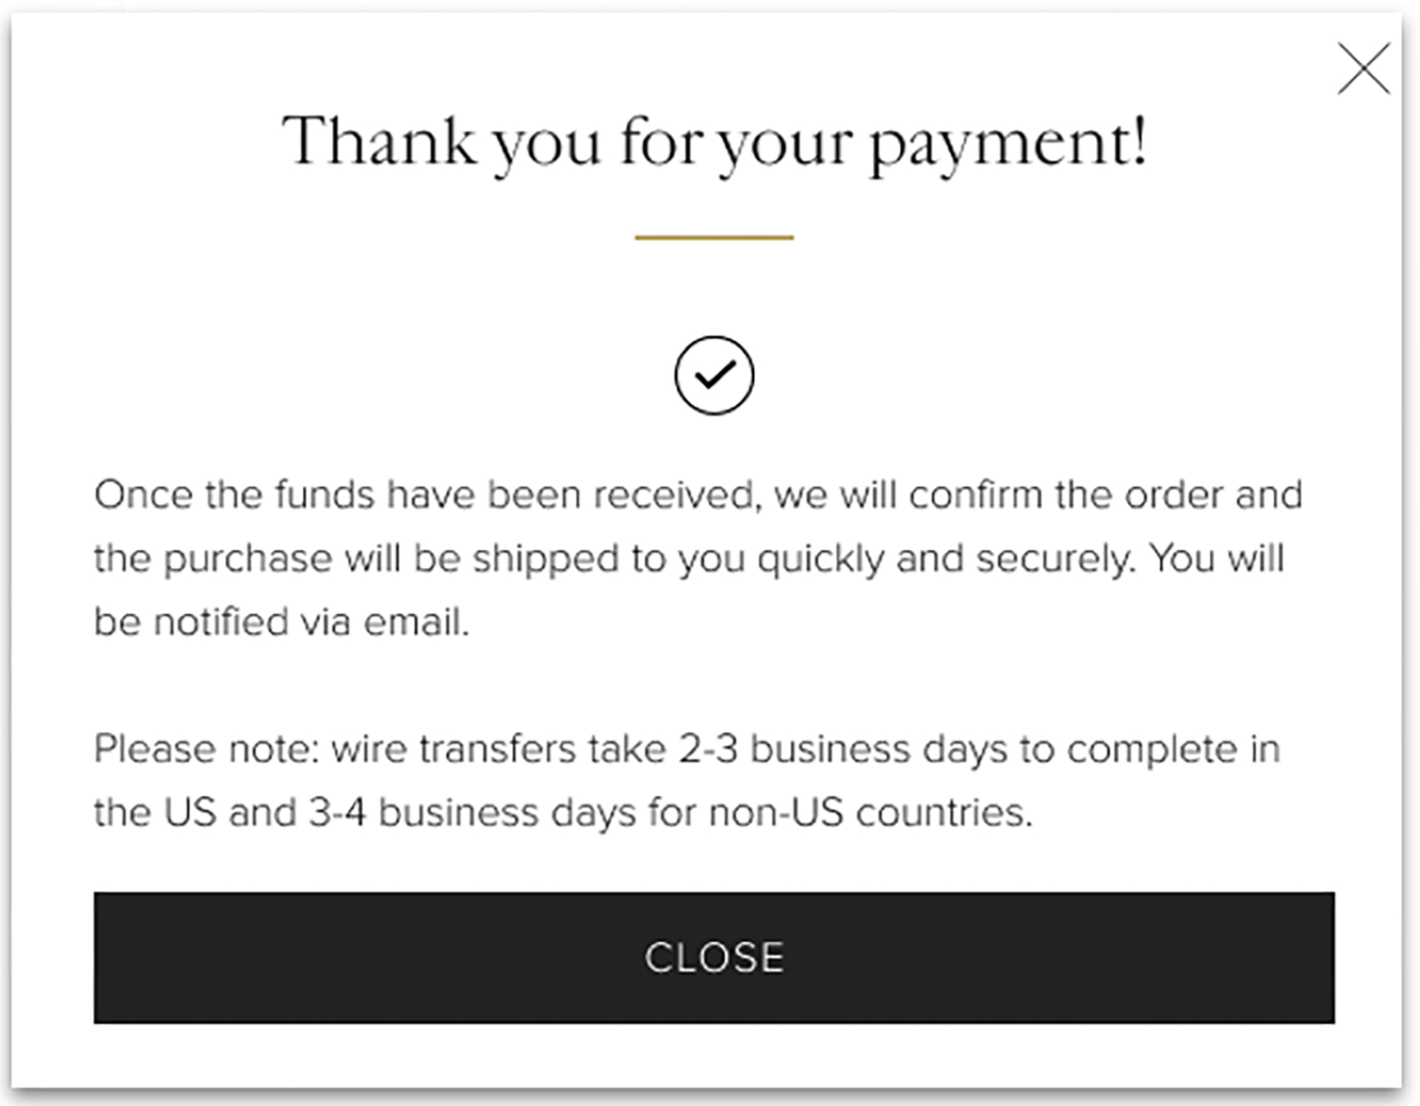Dismiss dialog using the X icon
Screen dimensions: 1420x1106
pyautogui.click(x=1363, y=69)
